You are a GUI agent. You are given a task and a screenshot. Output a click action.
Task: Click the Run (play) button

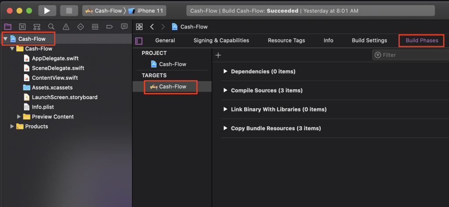pos(47,11)
